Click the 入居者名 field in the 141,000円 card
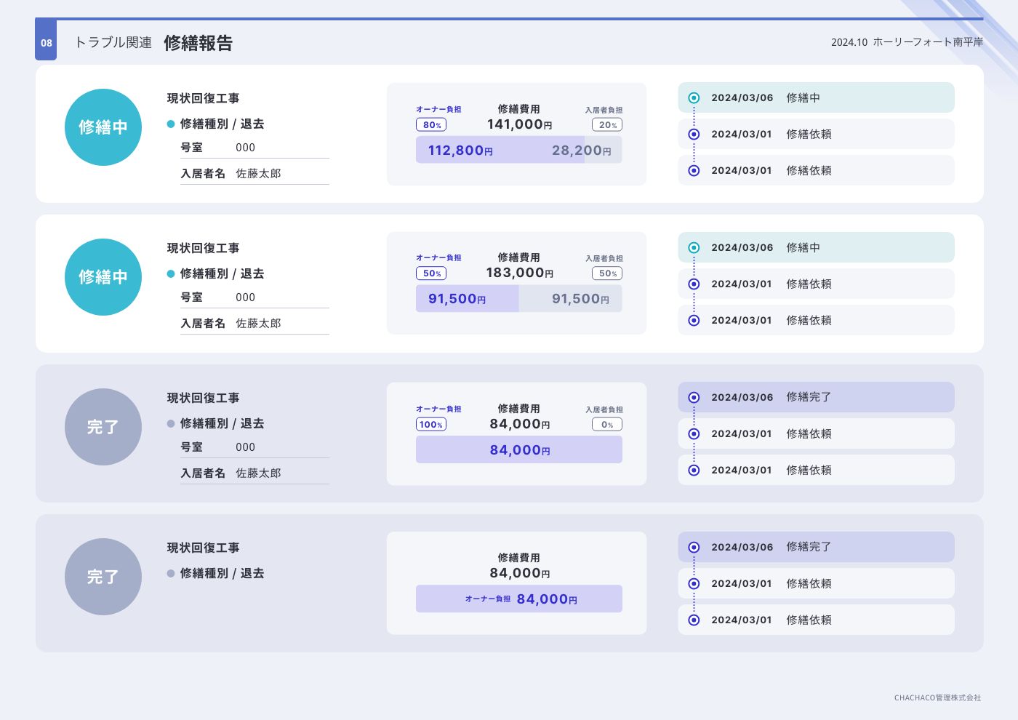The width and height of the screenshot is (1018, 720). (254, 174)
